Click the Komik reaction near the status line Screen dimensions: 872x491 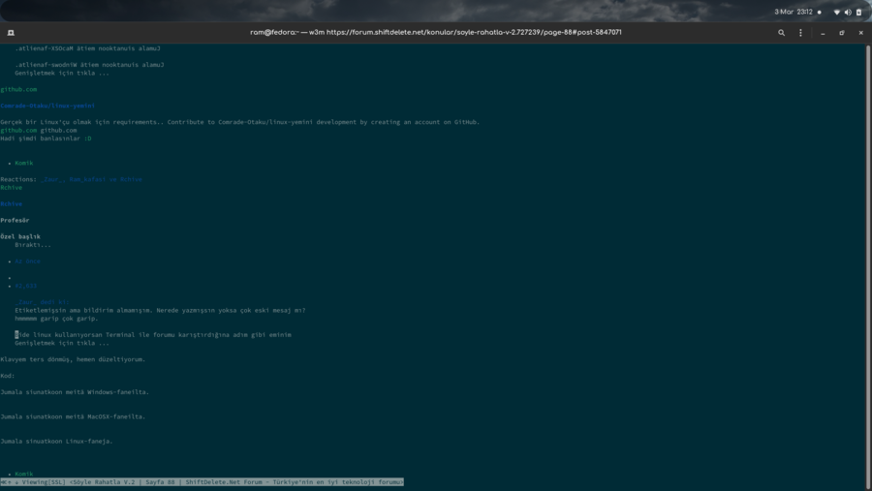(24, 474)
